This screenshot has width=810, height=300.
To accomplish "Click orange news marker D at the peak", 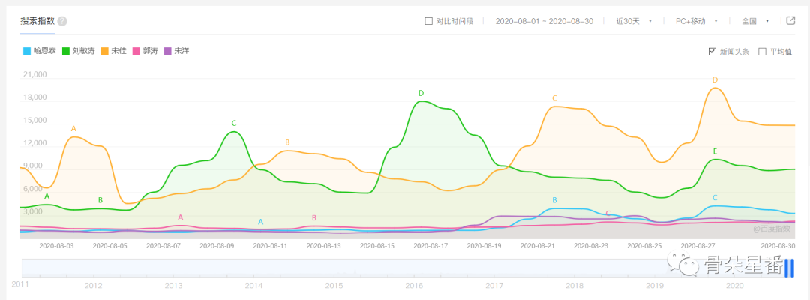I will pos(715,79).
